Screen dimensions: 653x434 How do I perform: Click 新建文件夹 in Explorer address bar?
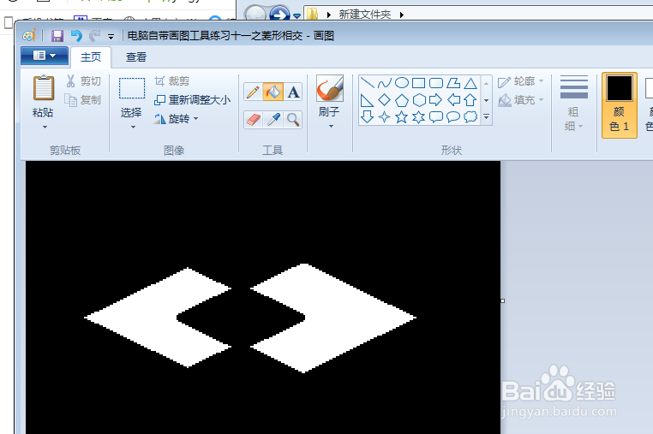click(x=365, y=15)
